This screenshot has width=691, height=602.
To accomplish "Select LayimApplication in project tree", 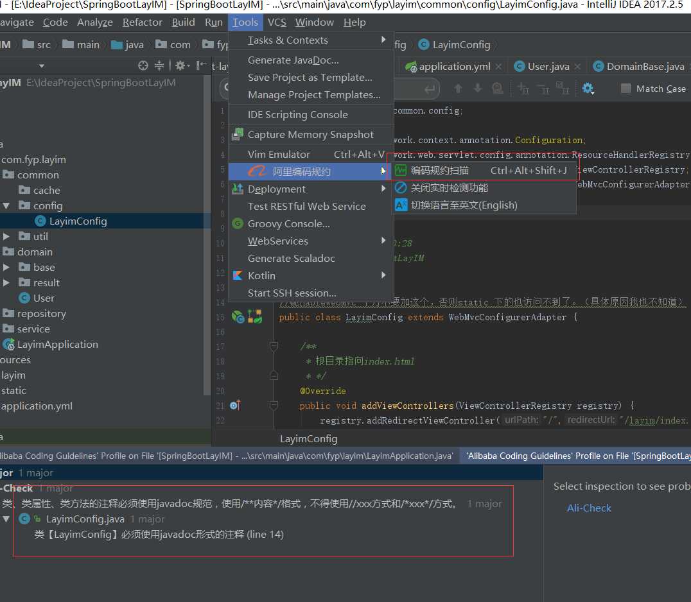I will [50, 345].
